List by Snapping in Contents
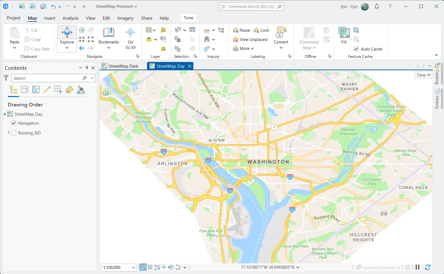444x274 pixels. click(x=58, y=90)
